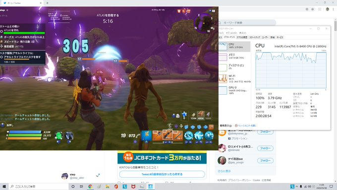This screenshot has height=190, width=337.
Task: Select the pickaxe slot in game hotbar
Action: [146, 135]
